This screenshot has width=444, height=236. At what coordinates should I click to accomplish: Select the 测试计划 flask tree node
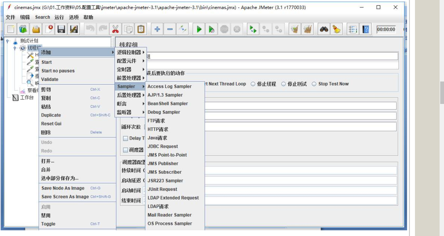pos(26,41)
